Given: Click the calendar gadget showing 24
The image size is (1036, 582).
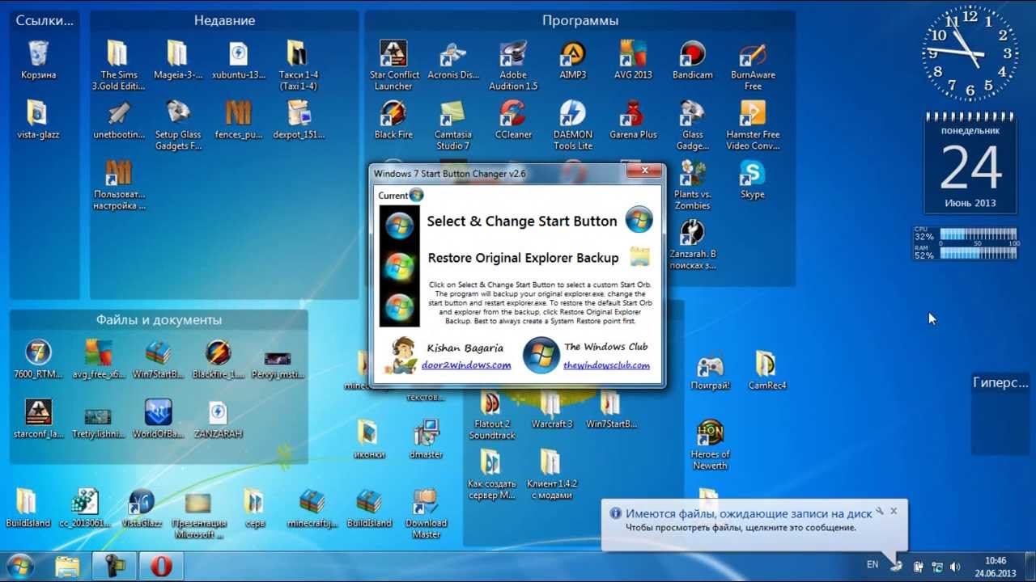Looking at the screenshot, I should click(970, 162).
